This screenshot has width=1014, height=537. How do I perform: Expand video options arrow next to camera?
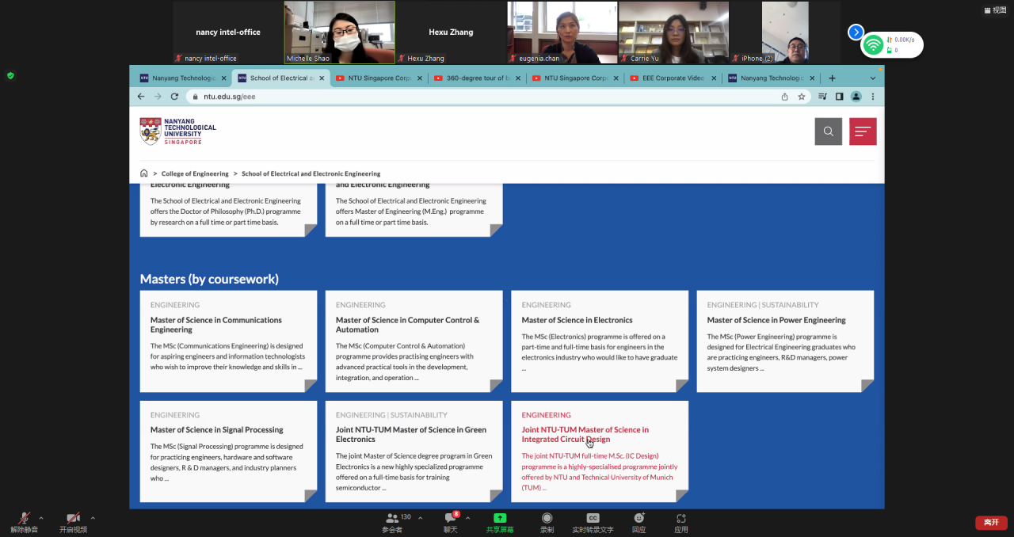click(93, 518)
